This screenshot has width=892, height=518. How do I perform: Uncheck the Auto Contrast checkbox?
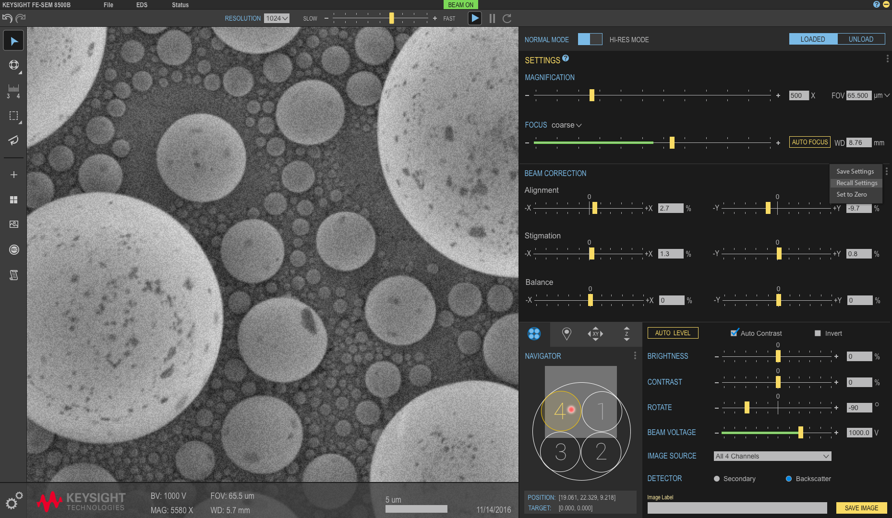point(734,333)
